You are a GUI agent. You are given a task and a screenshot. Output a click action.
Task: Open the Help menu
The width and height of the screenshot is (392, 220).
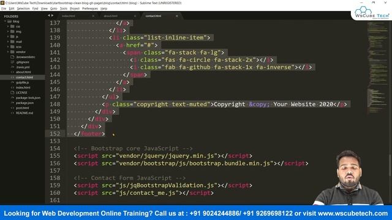coord(104,9)
